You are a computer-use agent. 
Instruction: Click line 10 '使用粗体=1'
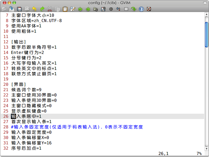tap(24, 31)
